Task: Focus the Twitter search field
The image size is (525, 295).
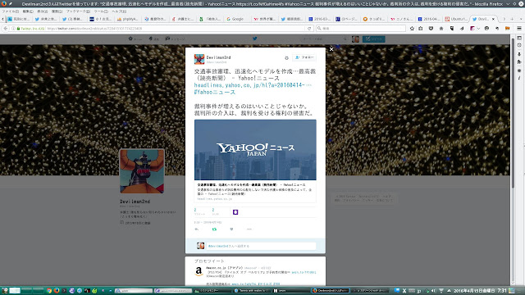Action: [324, 39]
